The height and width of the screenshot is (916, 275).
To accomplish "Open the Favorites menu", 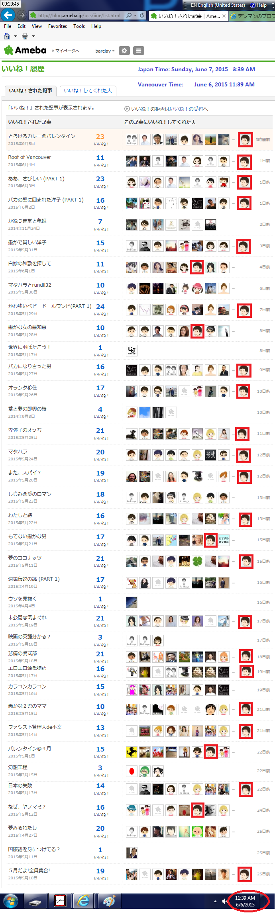I will point(57,26).
